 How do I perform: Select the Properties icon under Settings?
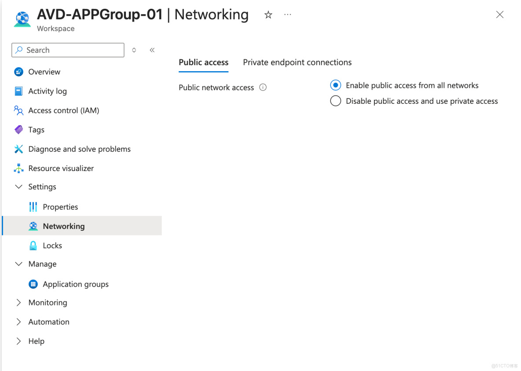33,207
